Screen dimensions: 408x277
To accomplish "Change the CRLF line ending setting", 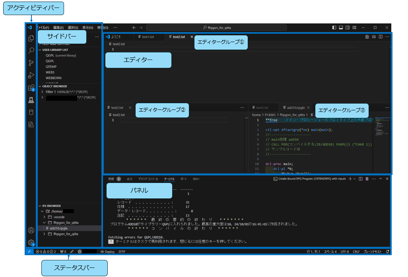I will [x=356, y=252].
